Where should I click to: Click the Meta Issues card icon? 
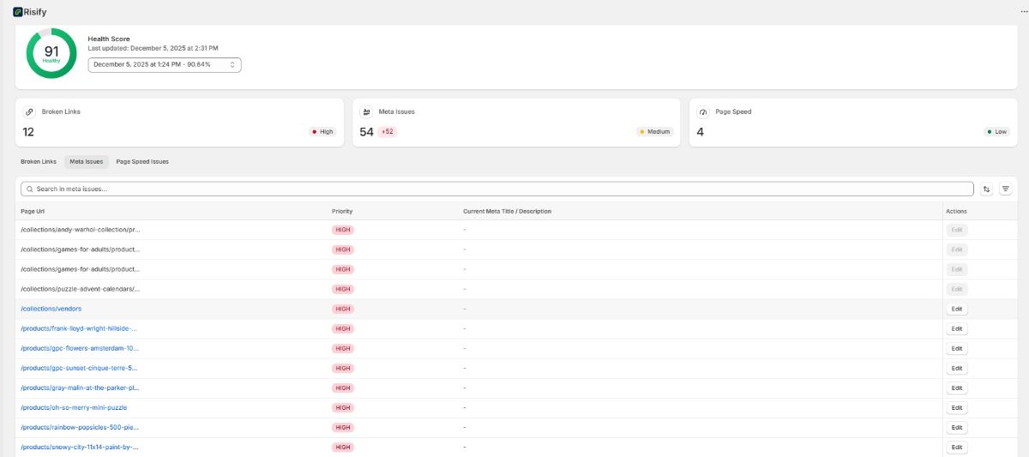(366, 111)
